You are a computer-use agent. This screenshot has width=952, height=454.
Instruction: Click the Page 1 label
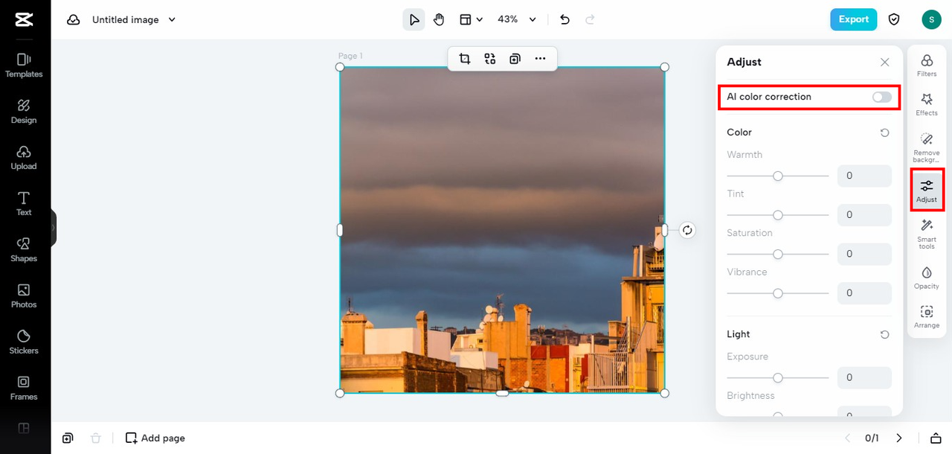coord(350,56)
